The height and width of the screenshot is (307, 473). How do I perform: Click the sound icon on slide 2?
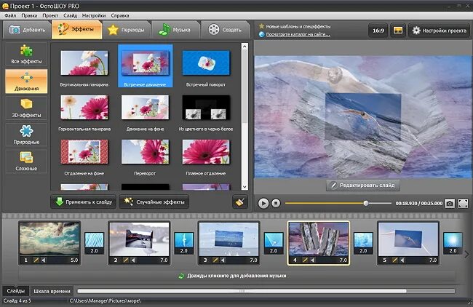[133, 260]
